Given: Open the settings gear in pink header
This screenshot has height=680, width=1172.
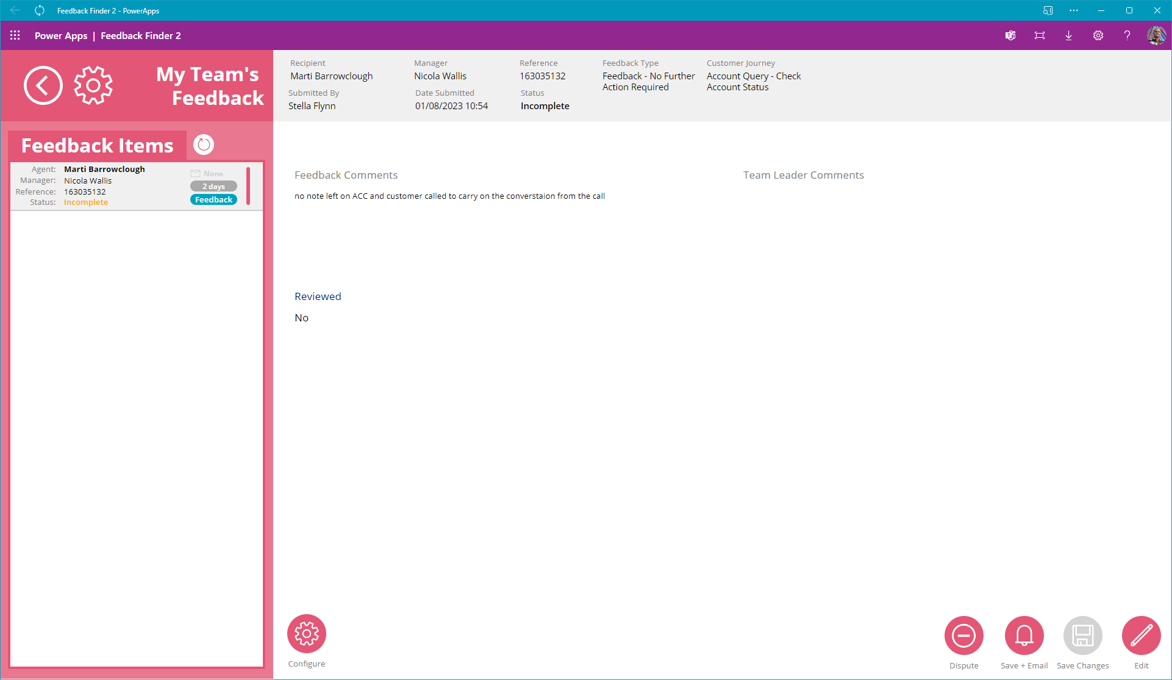Looking at the screenshot, I should (93, 85).
